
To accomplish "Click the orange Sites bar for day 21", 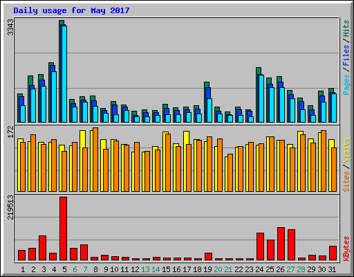I will (230, 172).
